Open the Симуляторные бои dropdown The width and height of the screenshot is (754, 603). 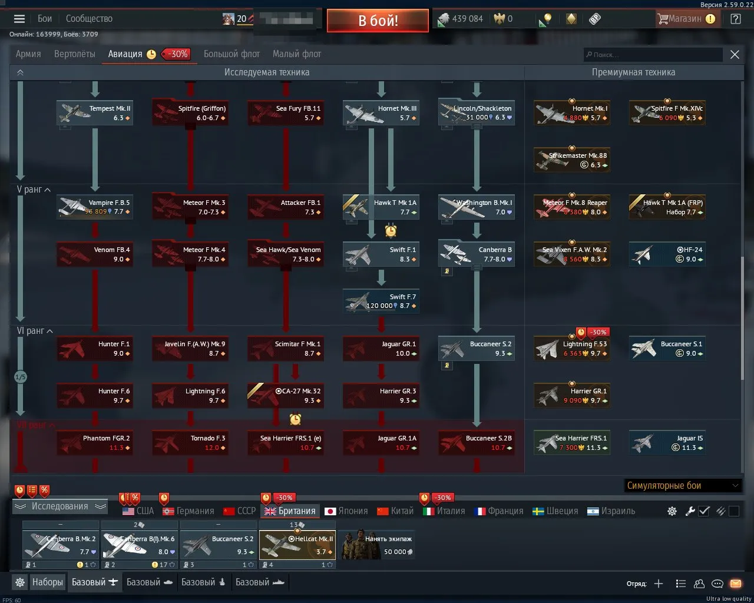click(x=683, y=486)
